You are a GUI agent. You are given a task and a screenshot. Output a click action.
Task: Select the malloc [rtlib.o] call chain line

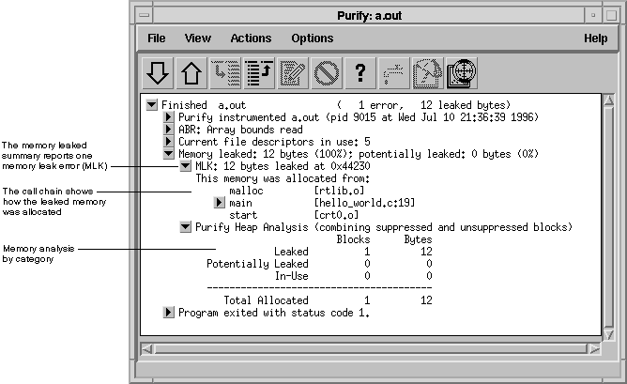297,191
